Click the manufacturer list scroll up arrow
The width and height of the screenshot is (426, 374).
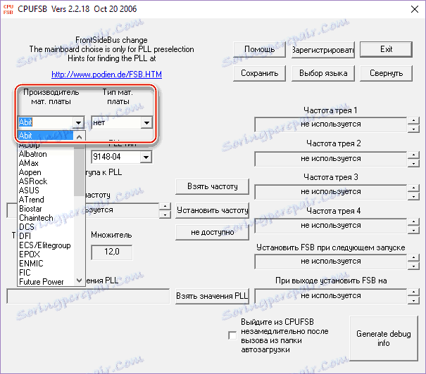[x=80, y=137]
